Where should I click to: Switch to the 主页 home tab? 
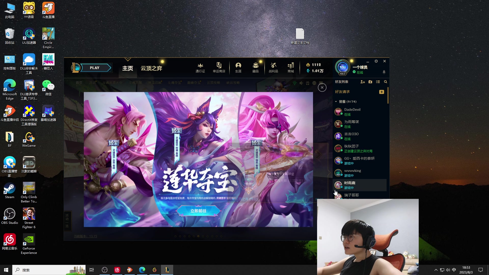[x=128, y=68]
